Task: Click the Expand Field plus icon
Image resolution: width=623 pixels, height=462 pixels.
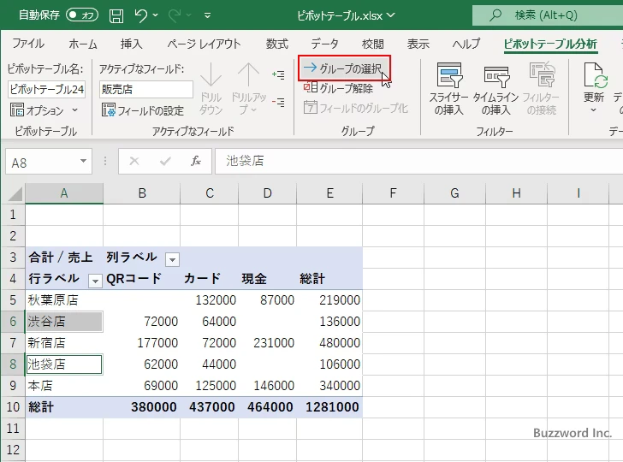Action: pyautogui.click(x=278, y=74)
